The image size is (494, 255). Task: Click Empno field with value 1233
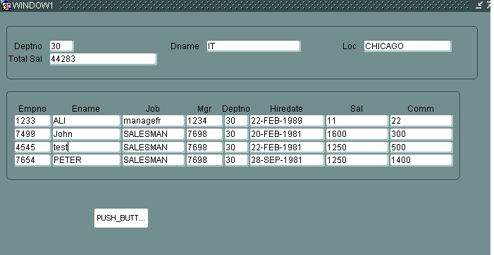32,121
